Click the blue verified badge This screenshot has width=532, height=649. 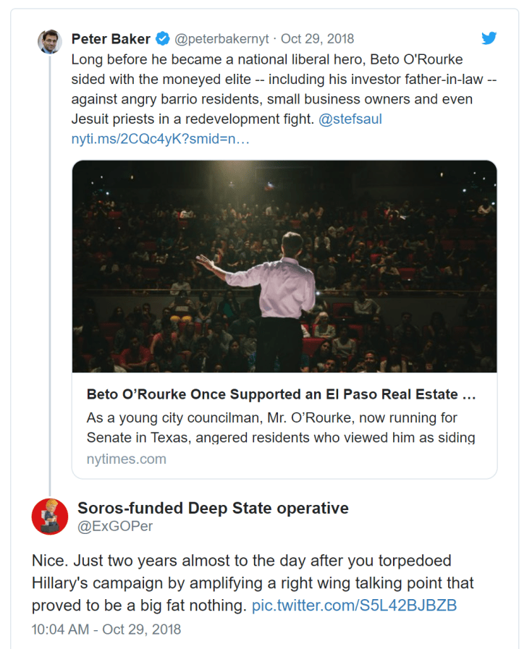164,39
